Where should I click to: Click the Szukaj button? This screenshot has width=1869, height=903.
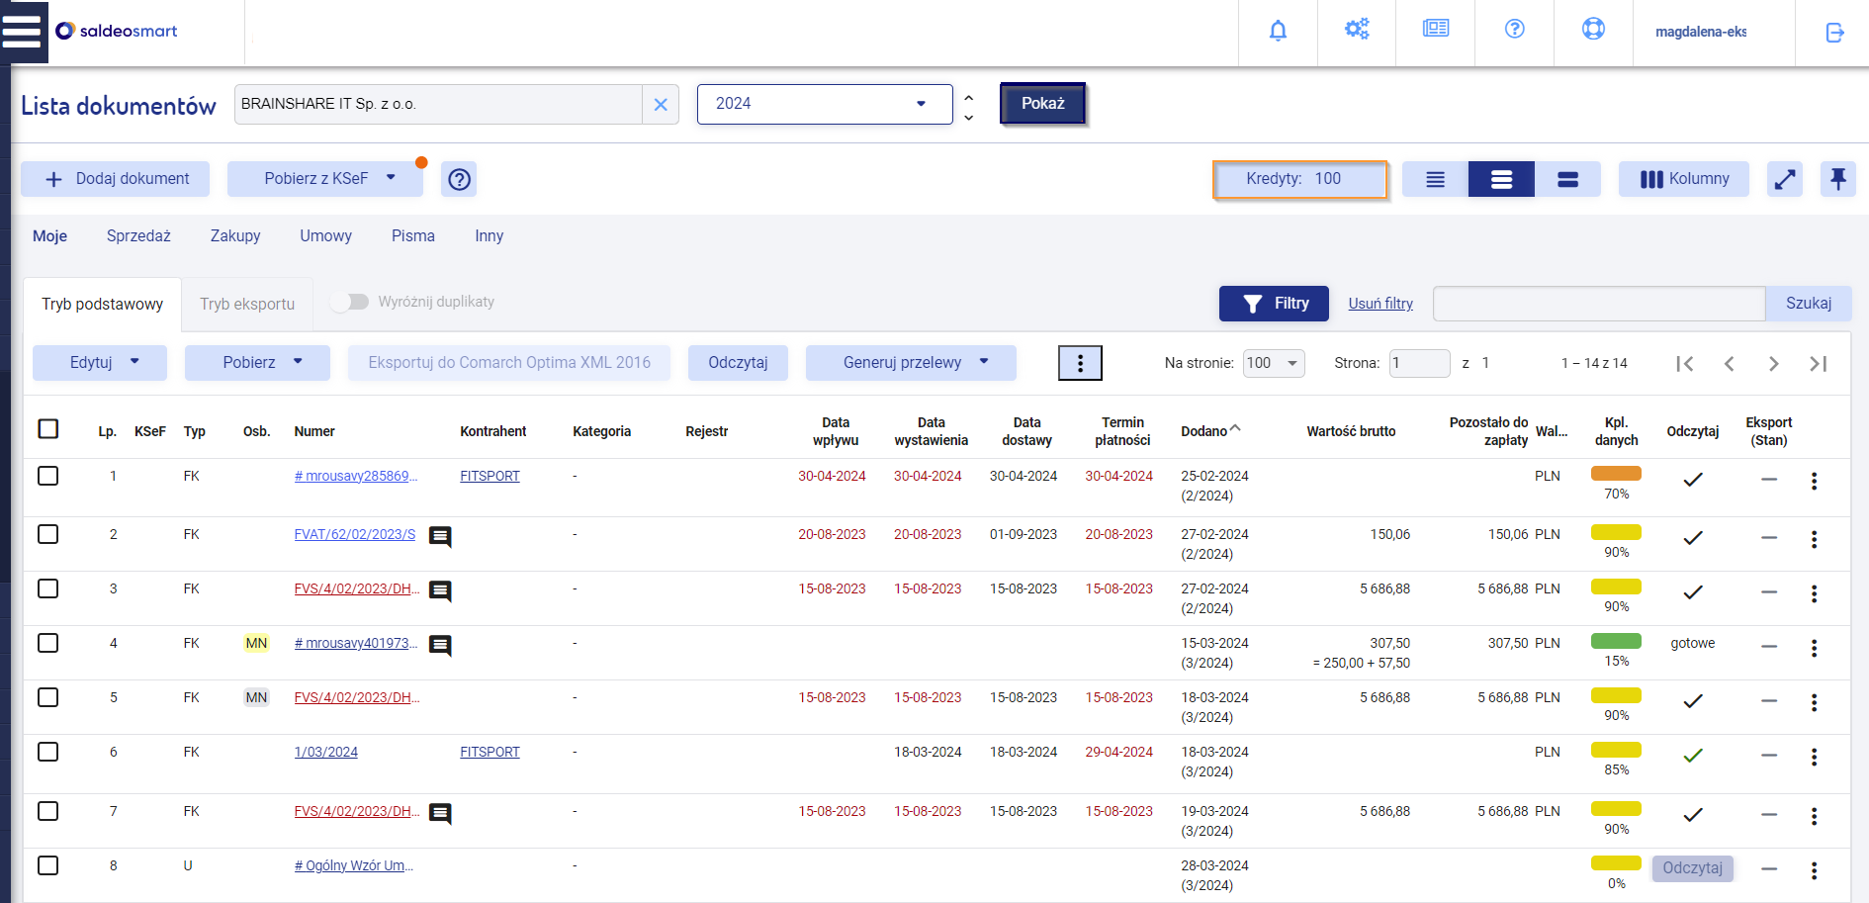pyautogui.click(x=1808, y=304)
